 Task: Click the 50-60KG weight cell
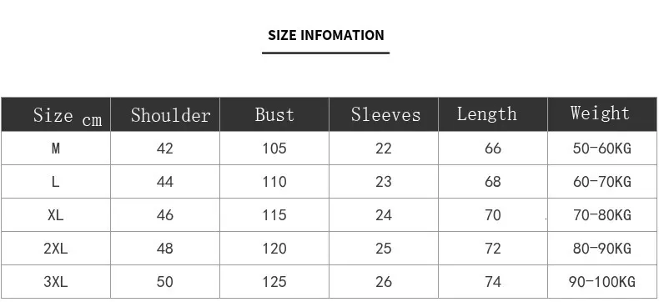pos(601,148)
